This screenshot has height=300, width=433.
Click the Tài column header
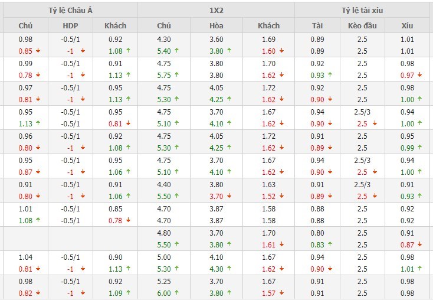[x=317, y=26]
